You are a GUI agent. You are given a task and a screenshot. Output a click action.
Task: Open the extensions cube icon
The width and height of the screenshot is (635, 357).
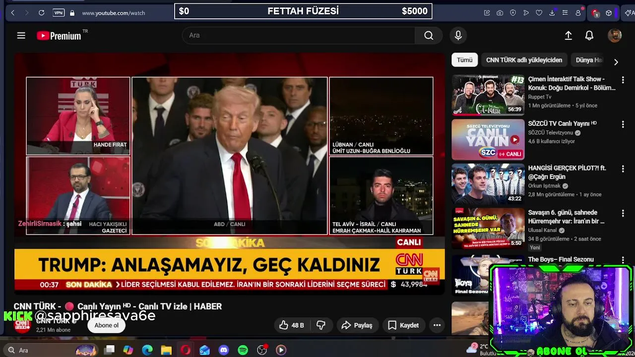(x=609, y=13)
